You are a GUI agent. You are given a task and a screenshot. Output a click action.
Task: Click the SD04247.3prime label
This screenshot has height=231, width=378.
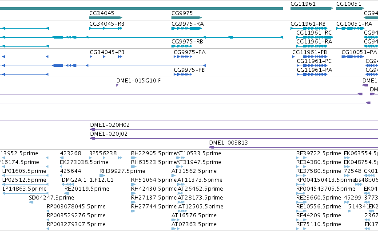52,198
